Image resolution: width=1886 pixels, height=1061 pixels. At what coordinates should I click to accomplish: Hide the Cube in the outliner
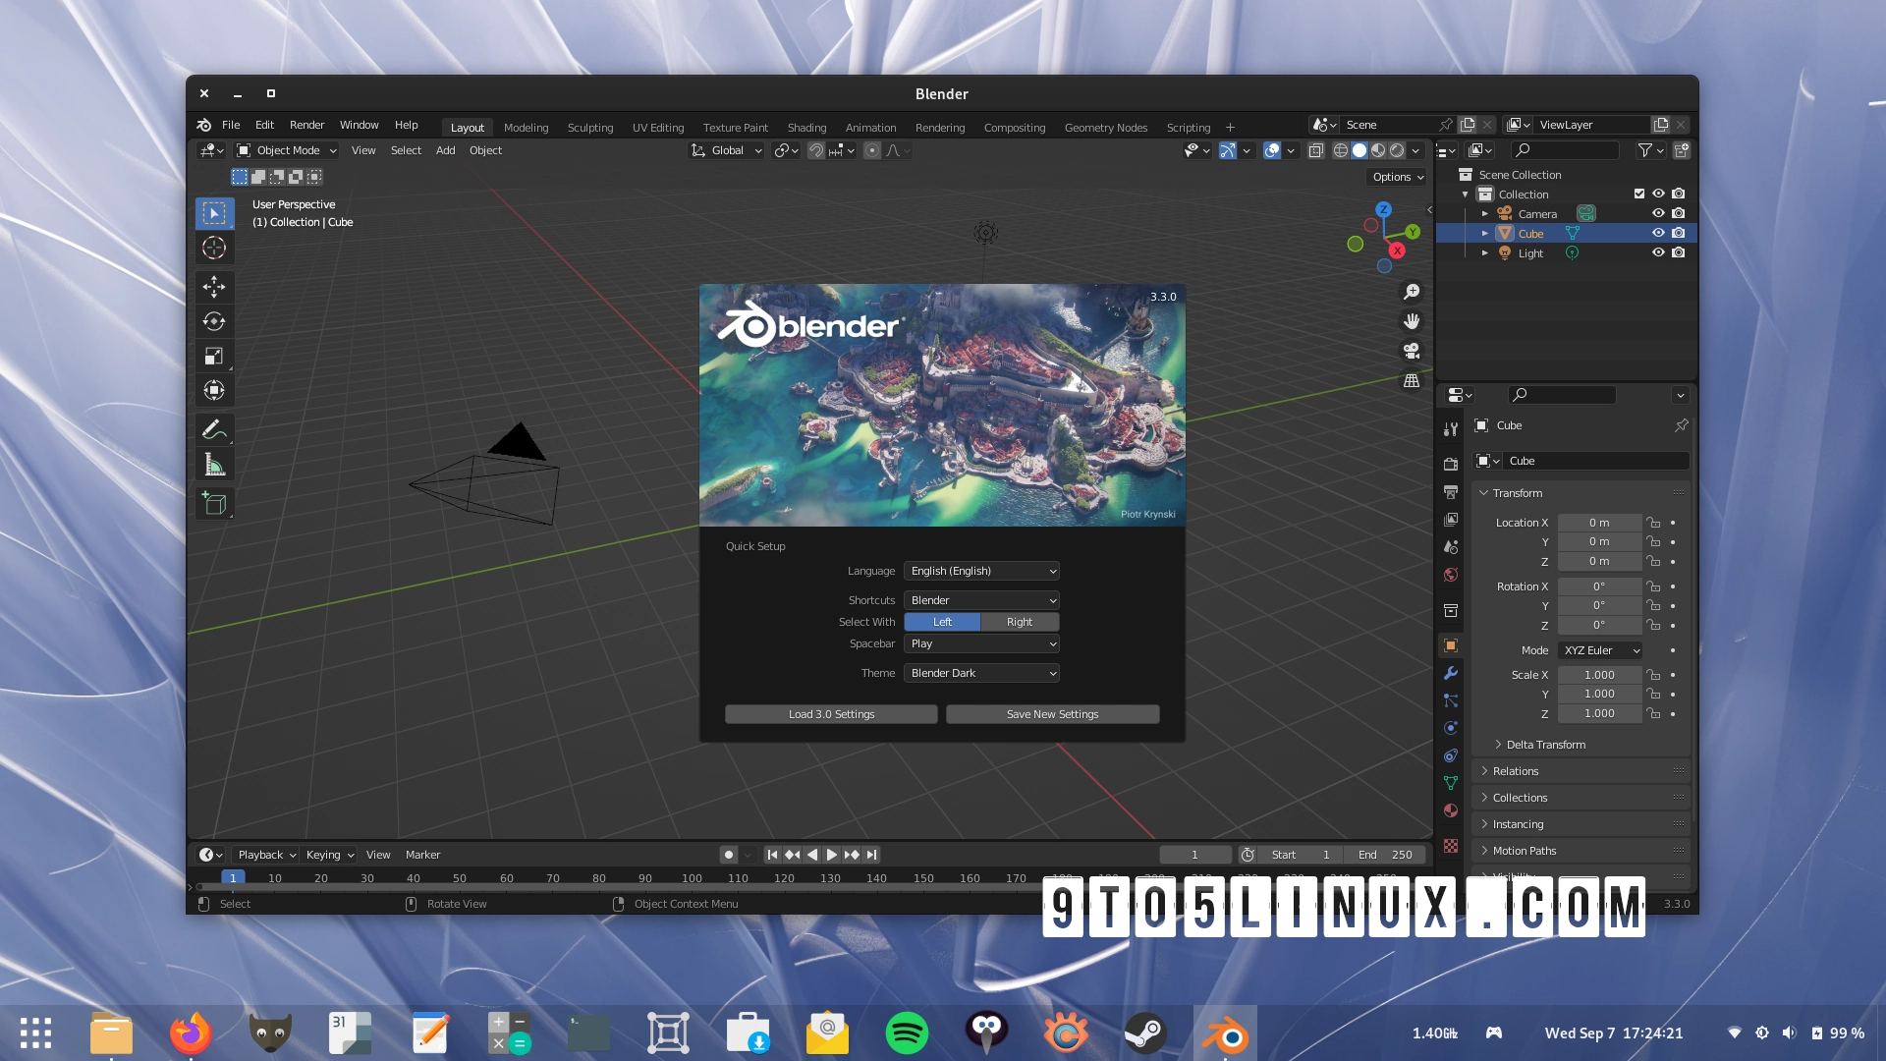(x=1659, y=233)
